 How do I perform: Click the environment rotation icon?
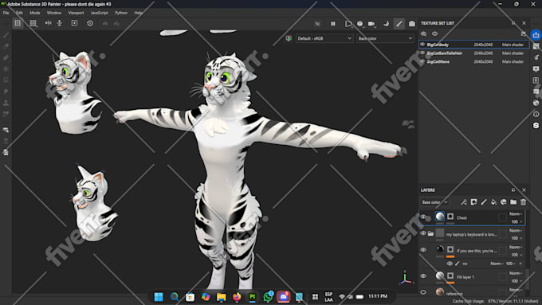(x=386, y=23)
